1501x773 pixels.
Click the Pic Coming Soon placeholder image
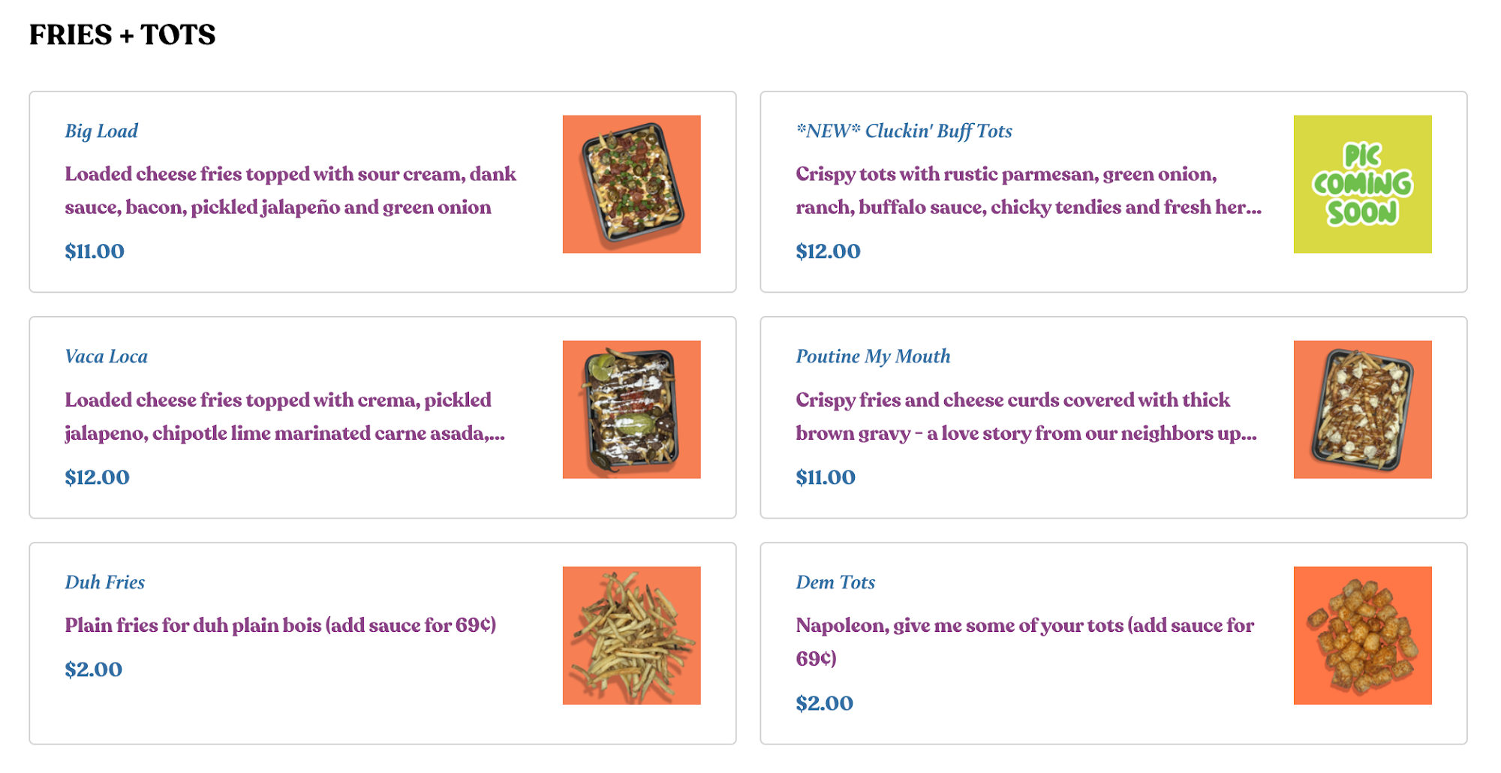tap(1362, 184)
